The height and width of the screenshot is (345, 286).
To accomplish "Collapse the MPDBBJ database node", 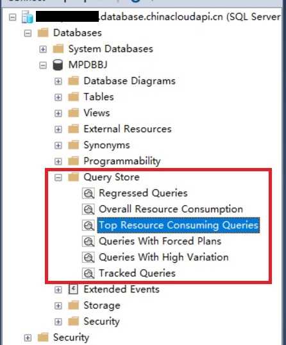I will (43, 65).
